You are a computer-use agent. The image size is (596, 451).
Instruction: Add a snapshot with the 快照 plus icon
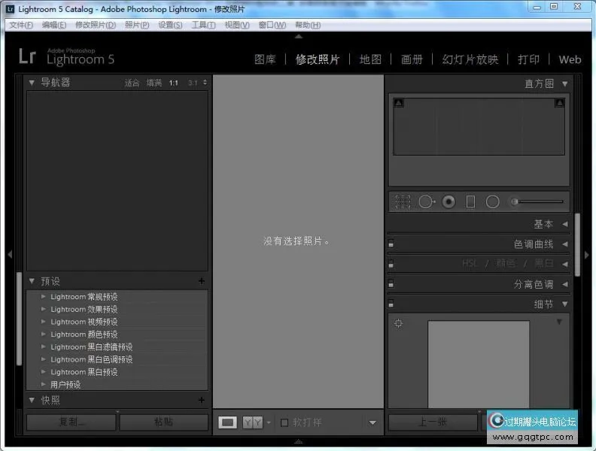coord(201,401)
